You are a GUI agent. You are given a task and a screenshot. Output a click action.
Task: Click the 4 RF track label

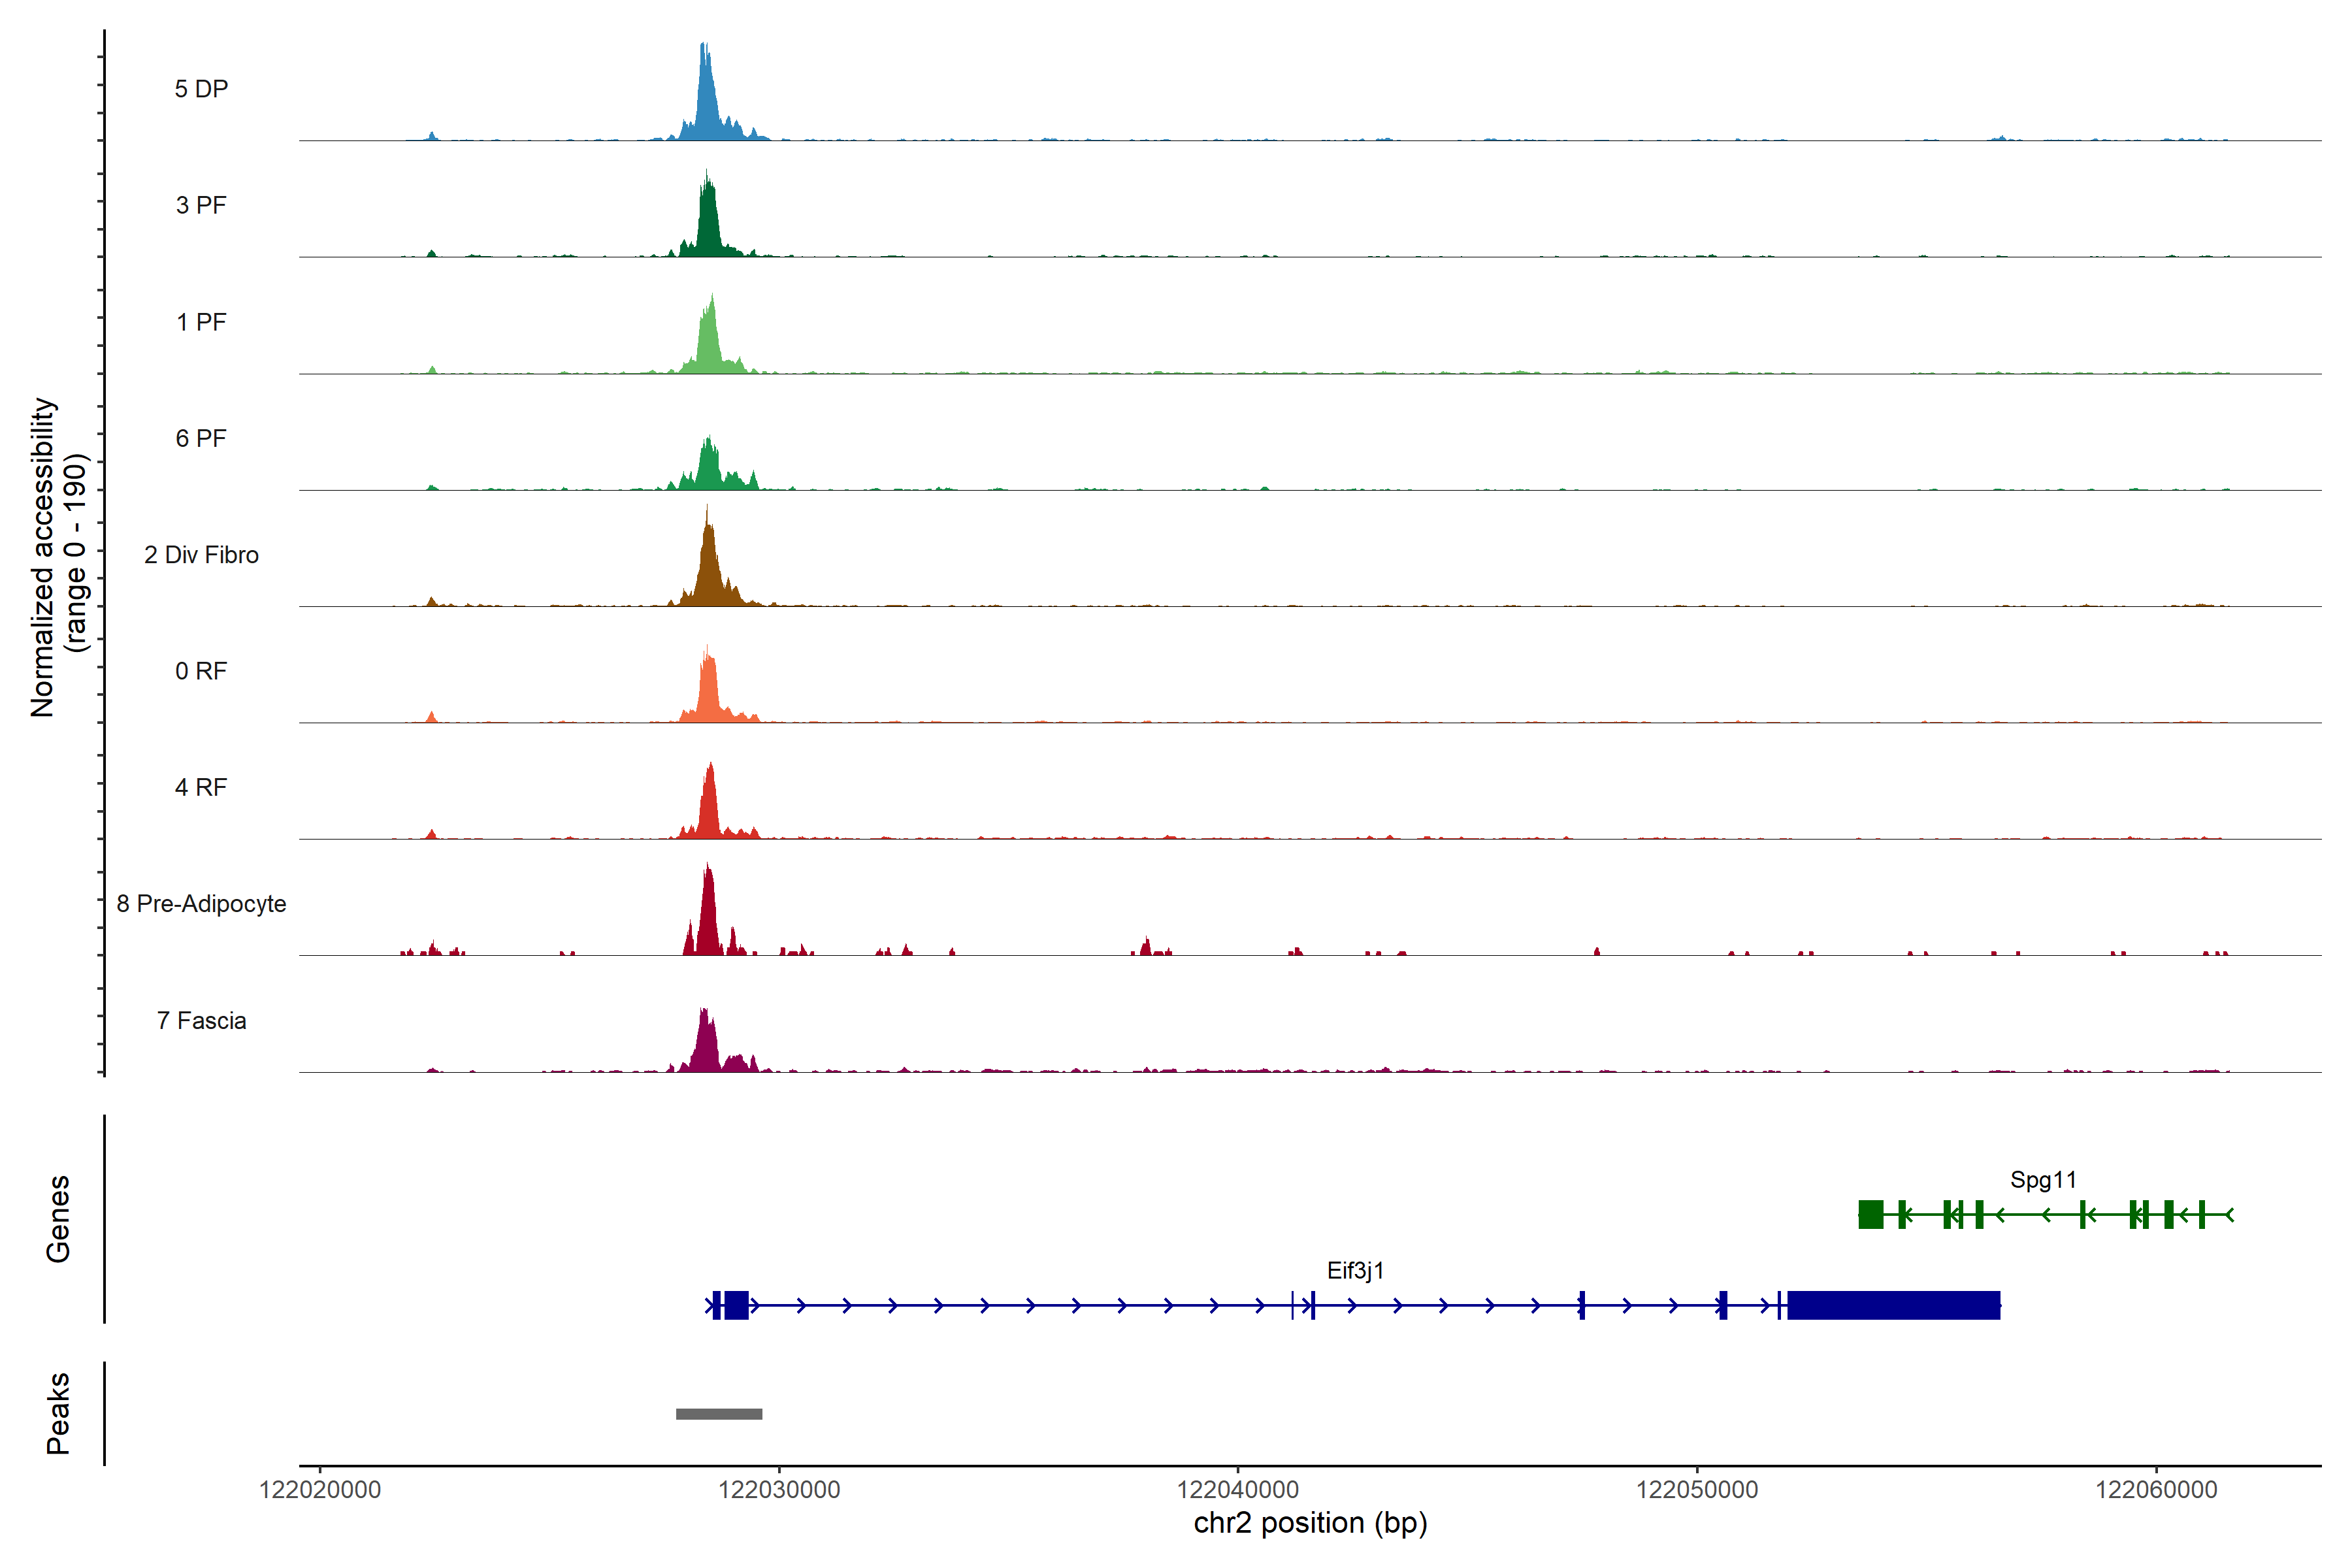pos(201,787)
